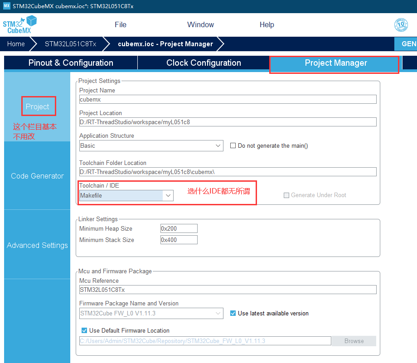
Task: Open the Advanced Settings side section
Action: coord(37,245)
